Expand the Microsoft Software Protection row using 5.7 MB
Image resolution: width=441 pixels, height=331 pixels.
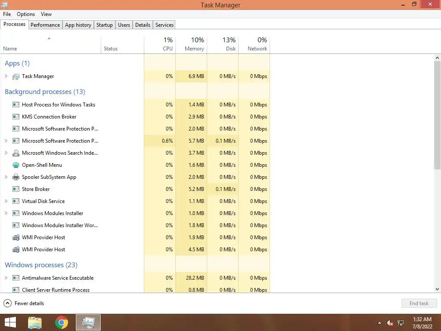tap(6, 141)
